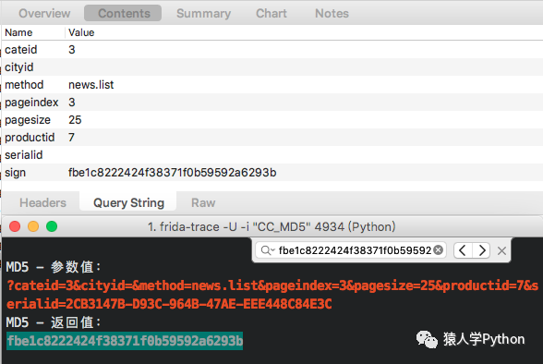Click the highlighted MD5 return hash in terminal
The image size is (543, 364).
(x=125, y=341)
